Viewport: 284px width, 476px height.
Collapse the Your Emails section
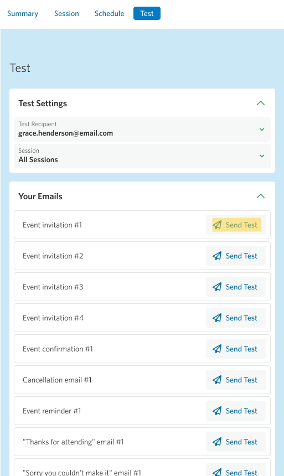pyautogui.click(x=261, y=196)
